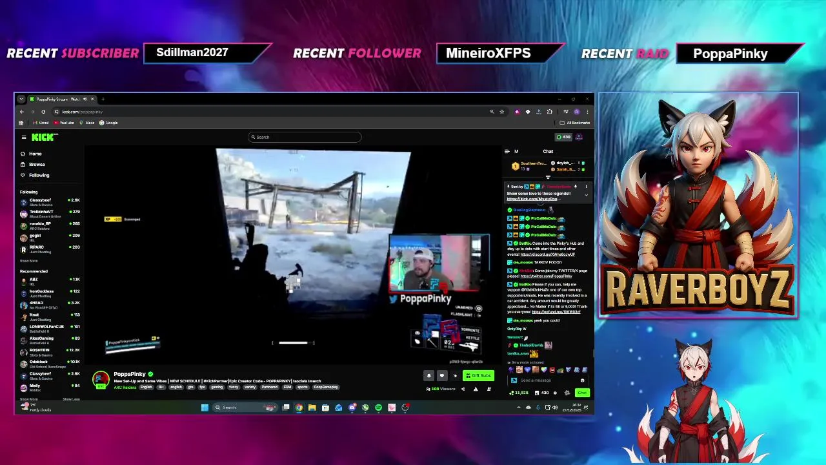The image size is (826, 465).
Task: Open the page zoom icon in address bar
Action: coord(492,112)
